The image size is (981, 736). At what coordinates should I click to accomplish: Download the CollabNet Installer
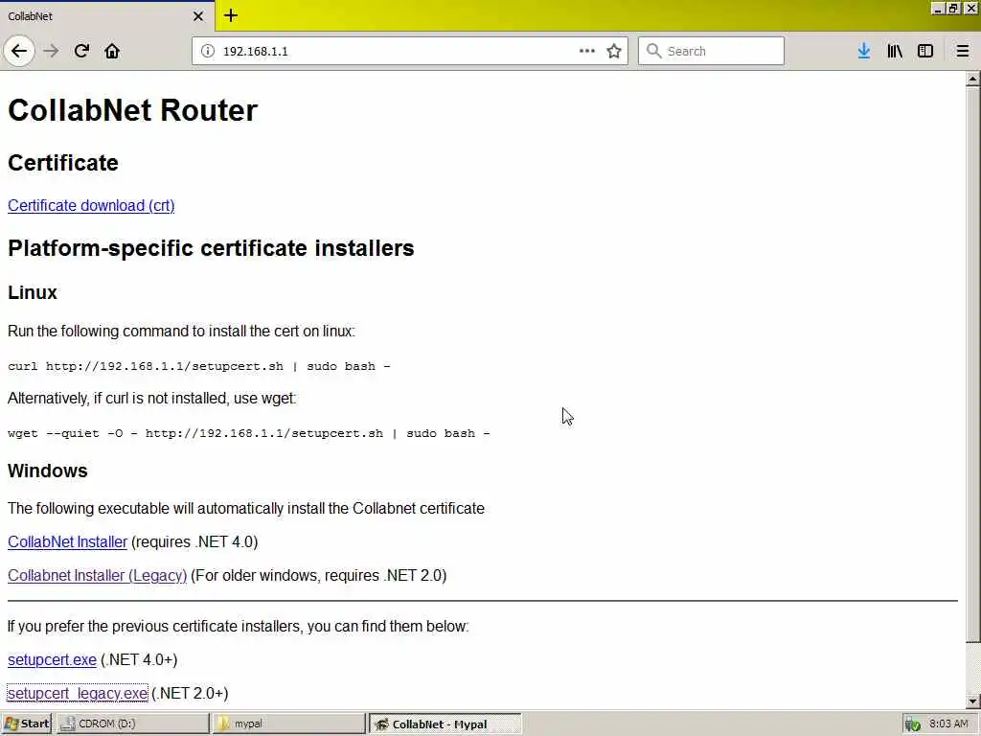pos(68,541)
